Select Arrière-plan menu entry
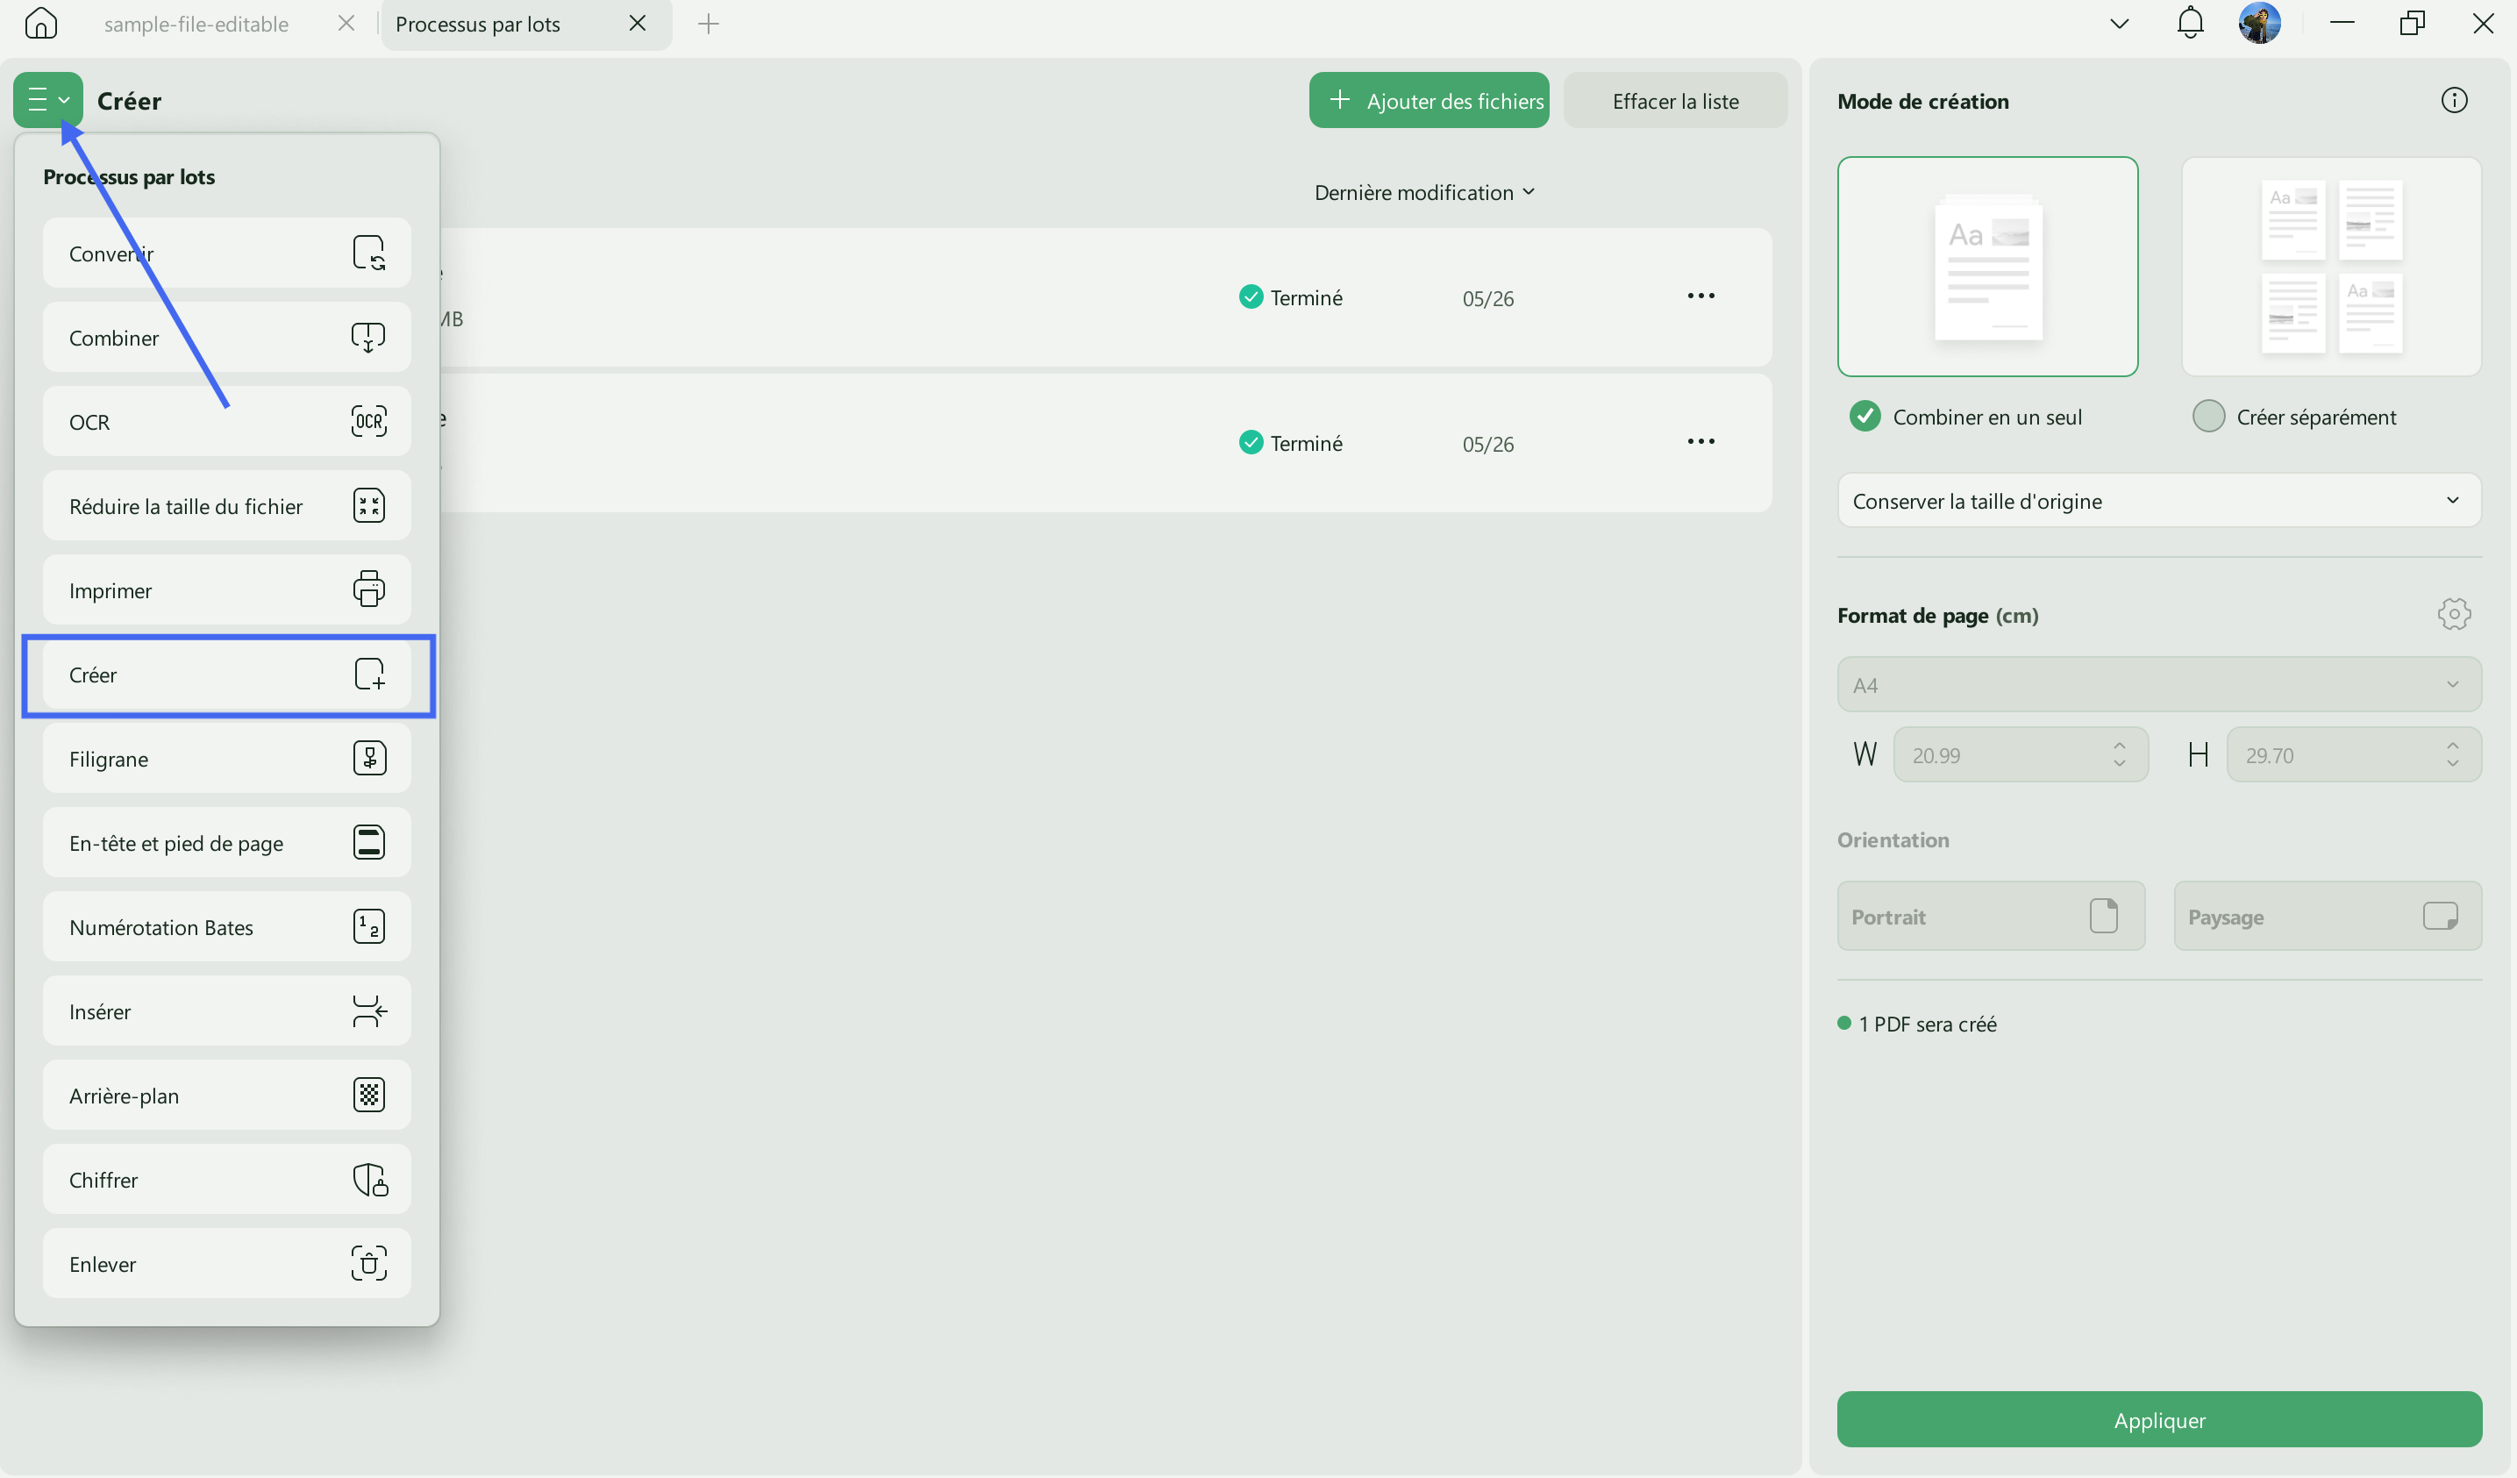The width and height of the screenshot is (2517, 1478). [227, 1095]
